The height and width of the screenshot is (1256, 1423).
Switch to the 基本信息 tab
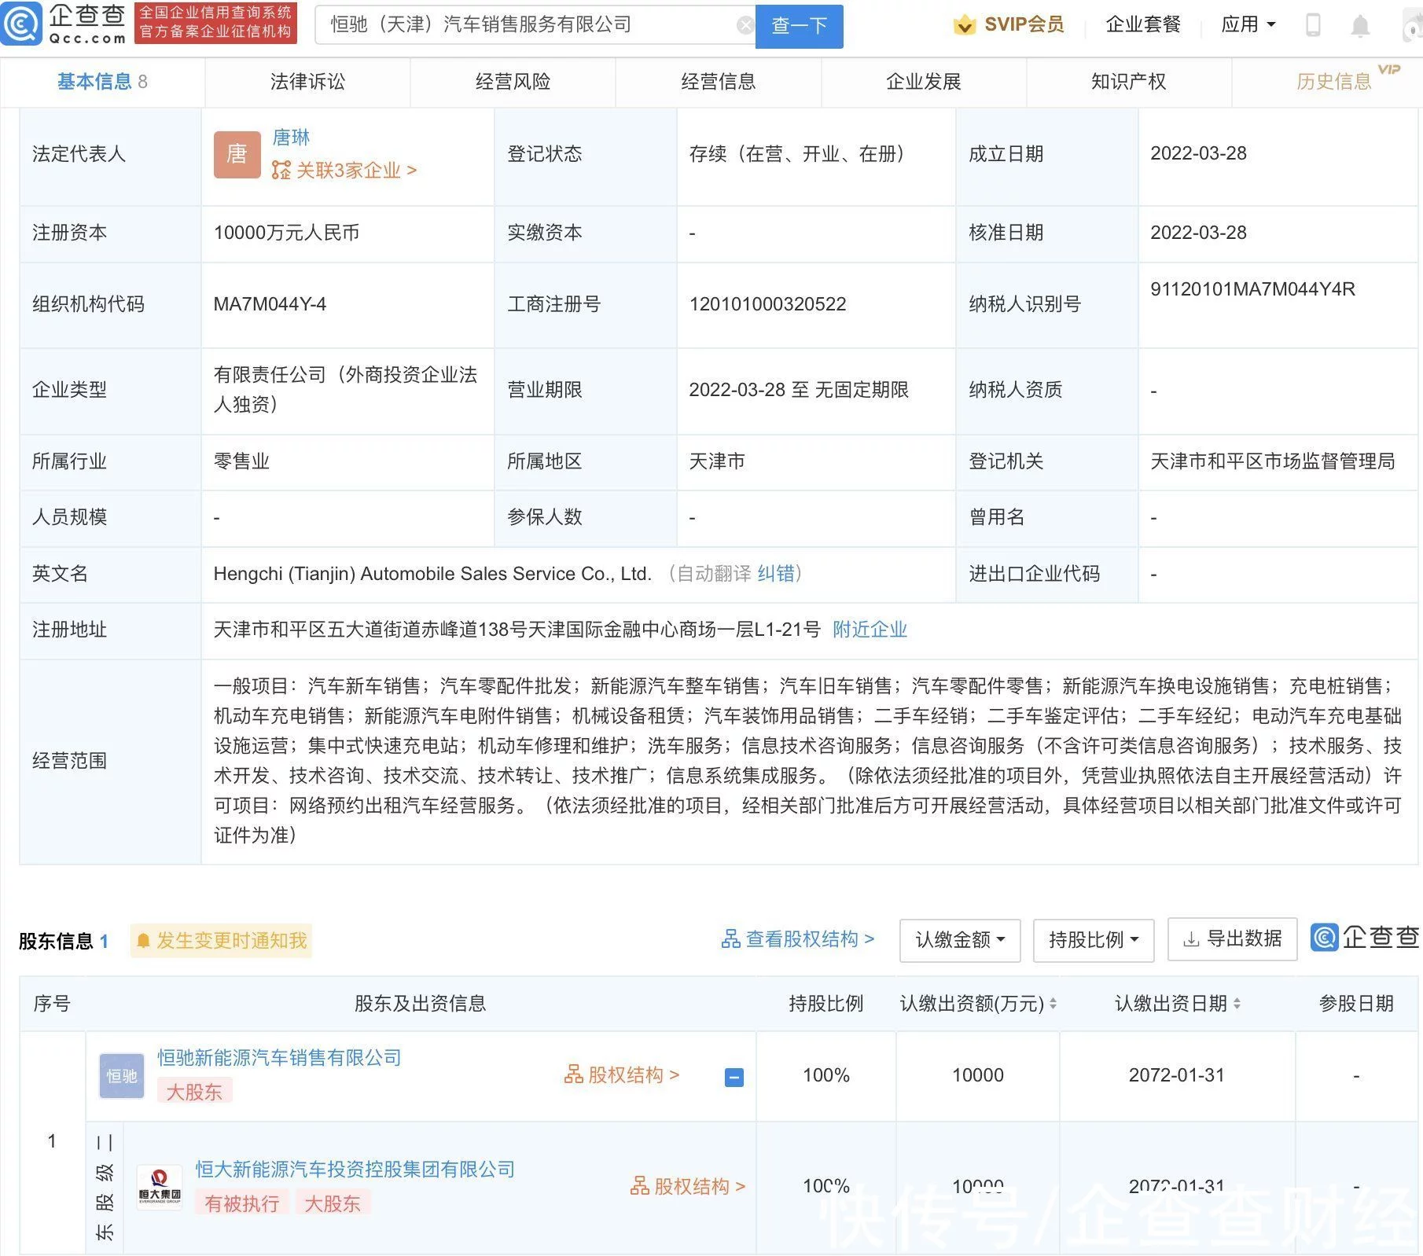pos(102,82)
